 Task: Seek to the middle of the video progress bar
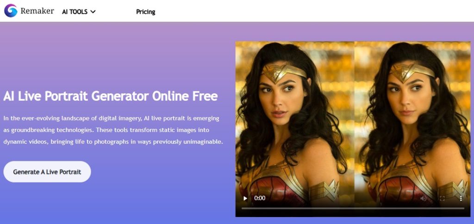(353, 208)
